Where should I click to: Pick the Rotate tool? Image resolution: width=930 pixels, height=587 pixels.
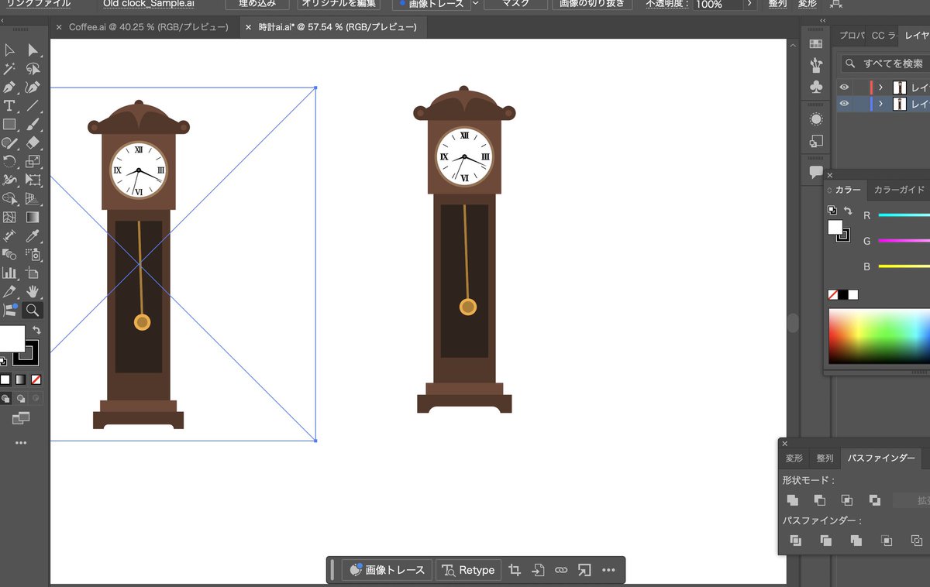[x=9, y=162]
